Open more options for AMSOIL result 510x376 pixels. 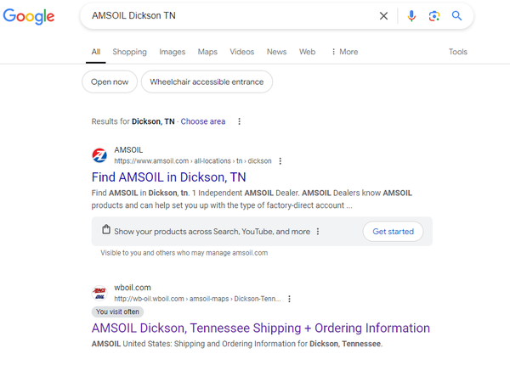[x=280, y=161]
